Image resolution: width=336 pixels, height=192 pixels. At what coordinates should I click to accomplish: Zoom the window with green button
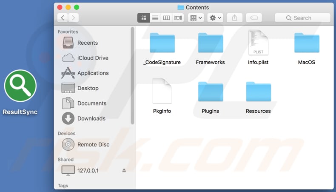[77, 8]
